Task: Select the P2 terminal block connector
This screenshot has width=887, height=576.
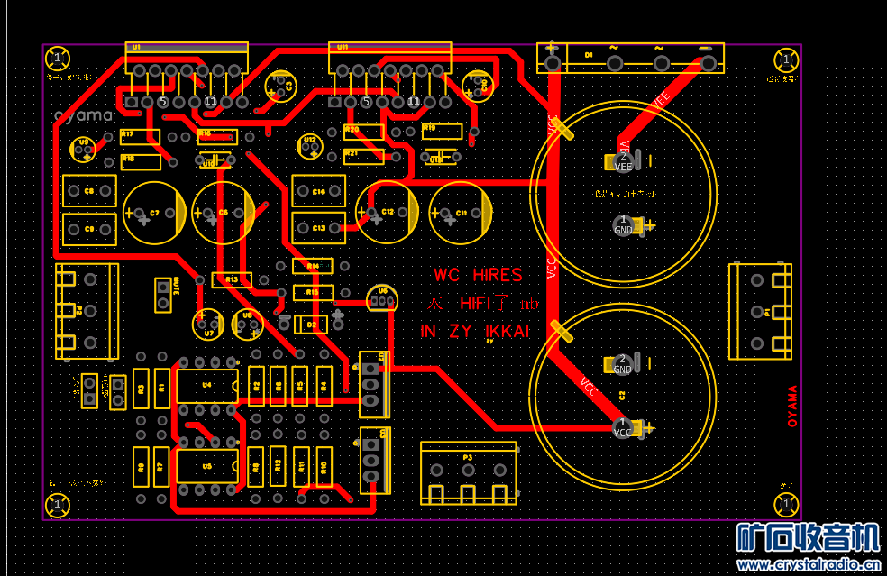Action: (x=87, y=311)
